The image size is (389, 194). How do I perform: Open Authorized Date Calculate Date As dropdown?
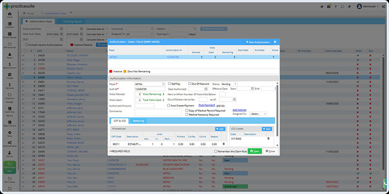click(x=97, y=29)
